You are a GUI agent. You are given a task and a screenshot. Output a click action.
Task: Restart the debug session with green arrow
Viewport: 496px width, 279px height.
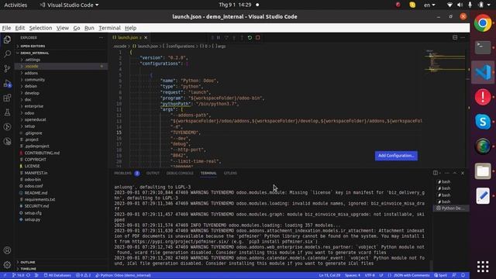point(250,38)
